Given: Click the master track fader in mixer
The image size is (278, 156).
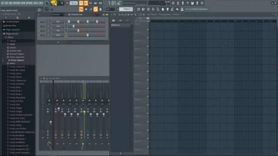Looking at the screenshot, I should pyautogui.click(x=51, y=122).
